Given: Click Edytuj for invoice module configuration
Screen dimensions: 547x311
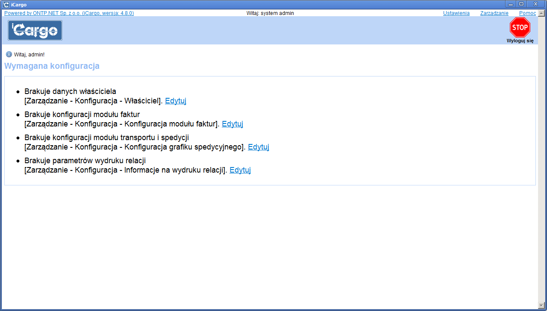Looking at the screenshot, I should point(232,124).
